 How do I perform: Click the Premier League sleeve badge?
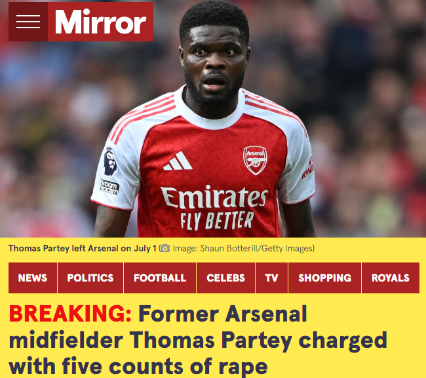[110, 161]
